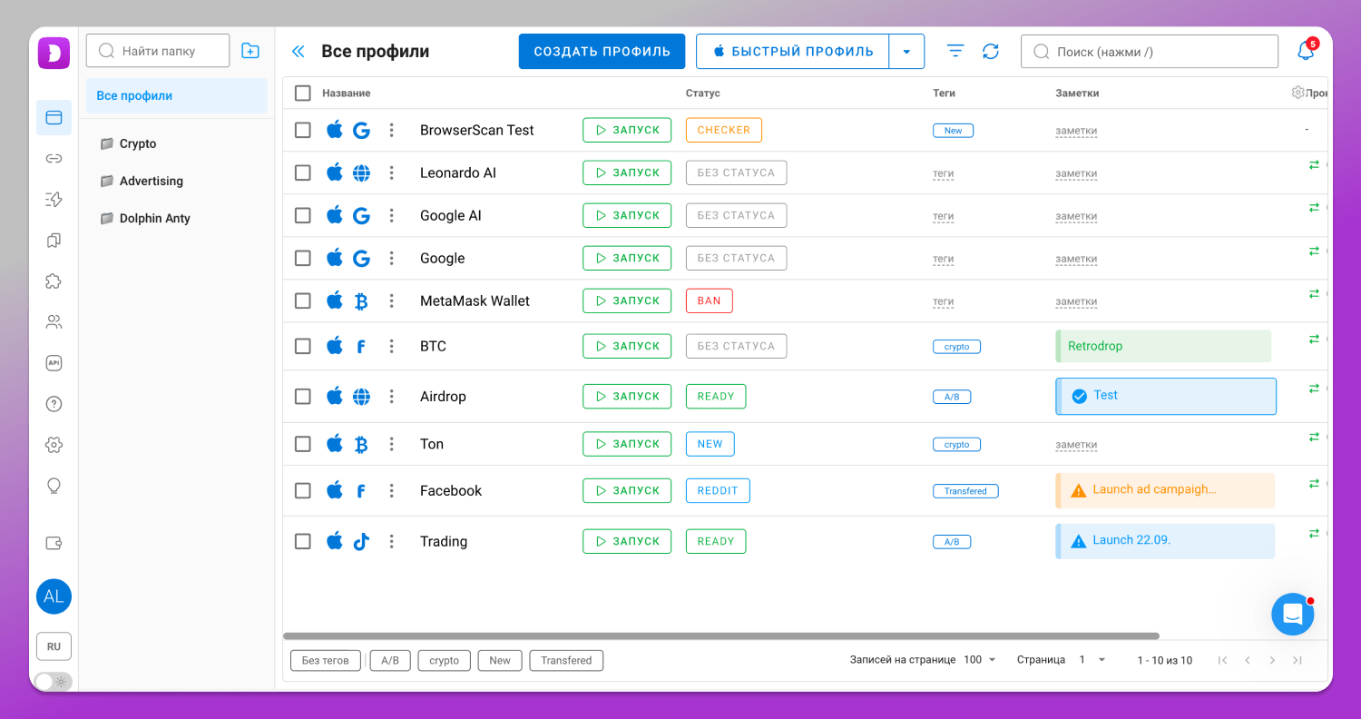Open the automation lightning icon in sidebar

point(54,200)
